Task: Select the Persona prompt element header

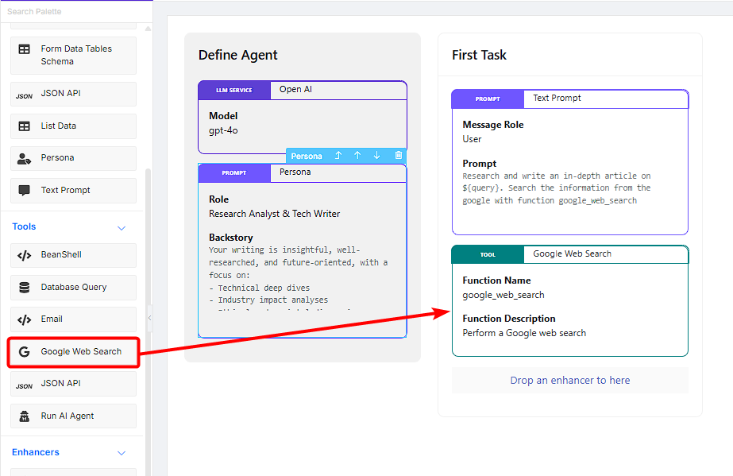Action: [303, 173]
